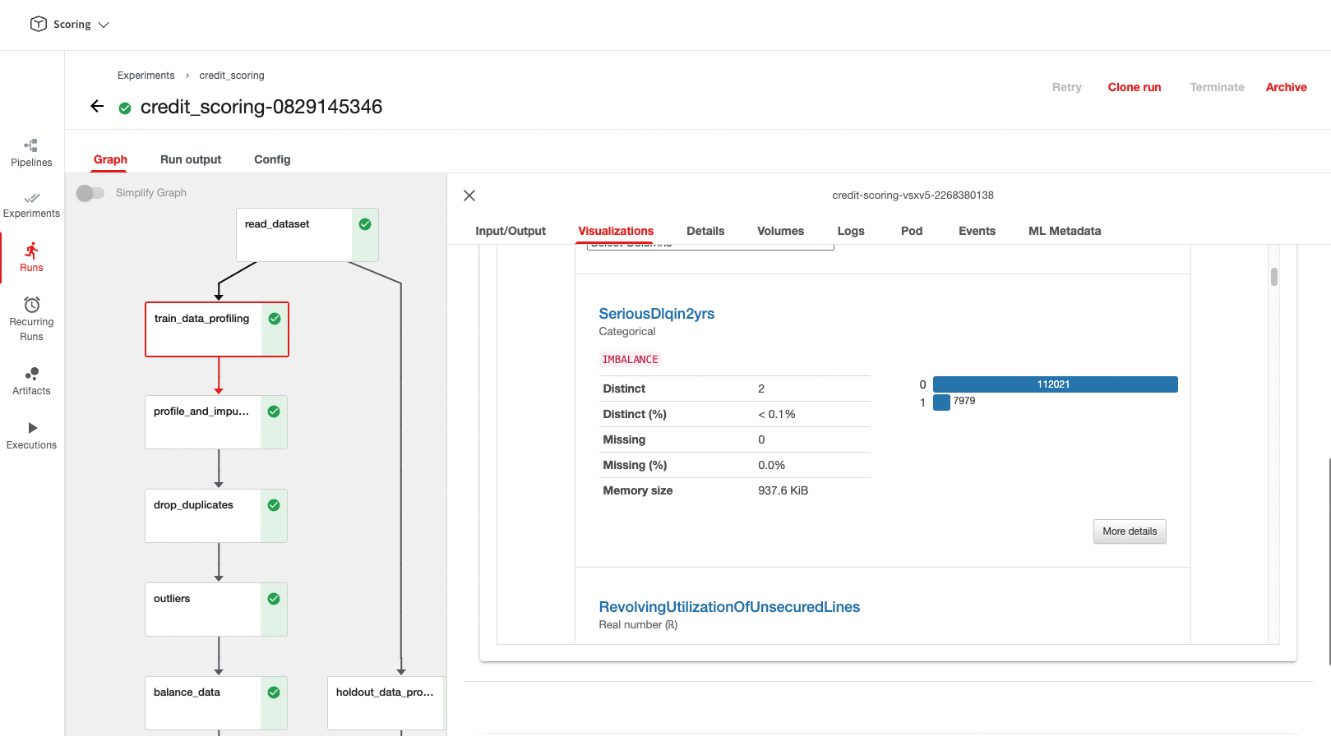Image resolution: width=1331 pixels, height=736 pixels.
Task: Close the node details side panel
Action: [469, 195]
